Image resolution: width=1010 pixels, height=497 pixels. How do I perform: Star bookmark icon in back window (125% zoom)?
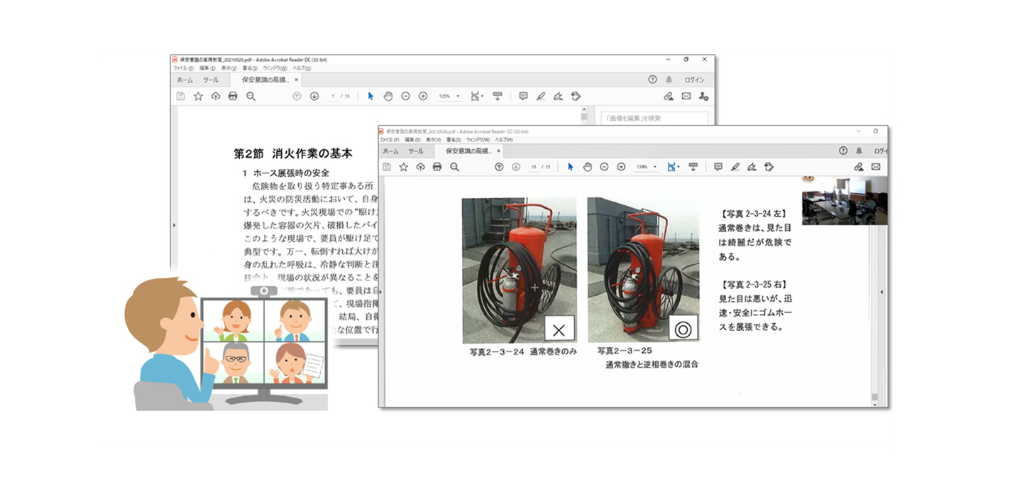coord(198,96)
